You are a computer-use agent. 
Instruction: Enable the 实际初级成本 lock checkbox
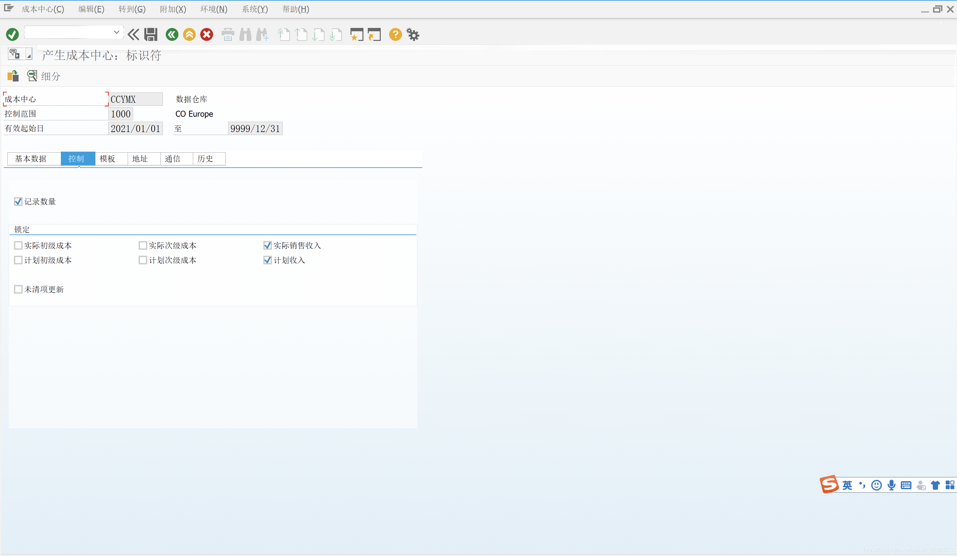(18, 245)
